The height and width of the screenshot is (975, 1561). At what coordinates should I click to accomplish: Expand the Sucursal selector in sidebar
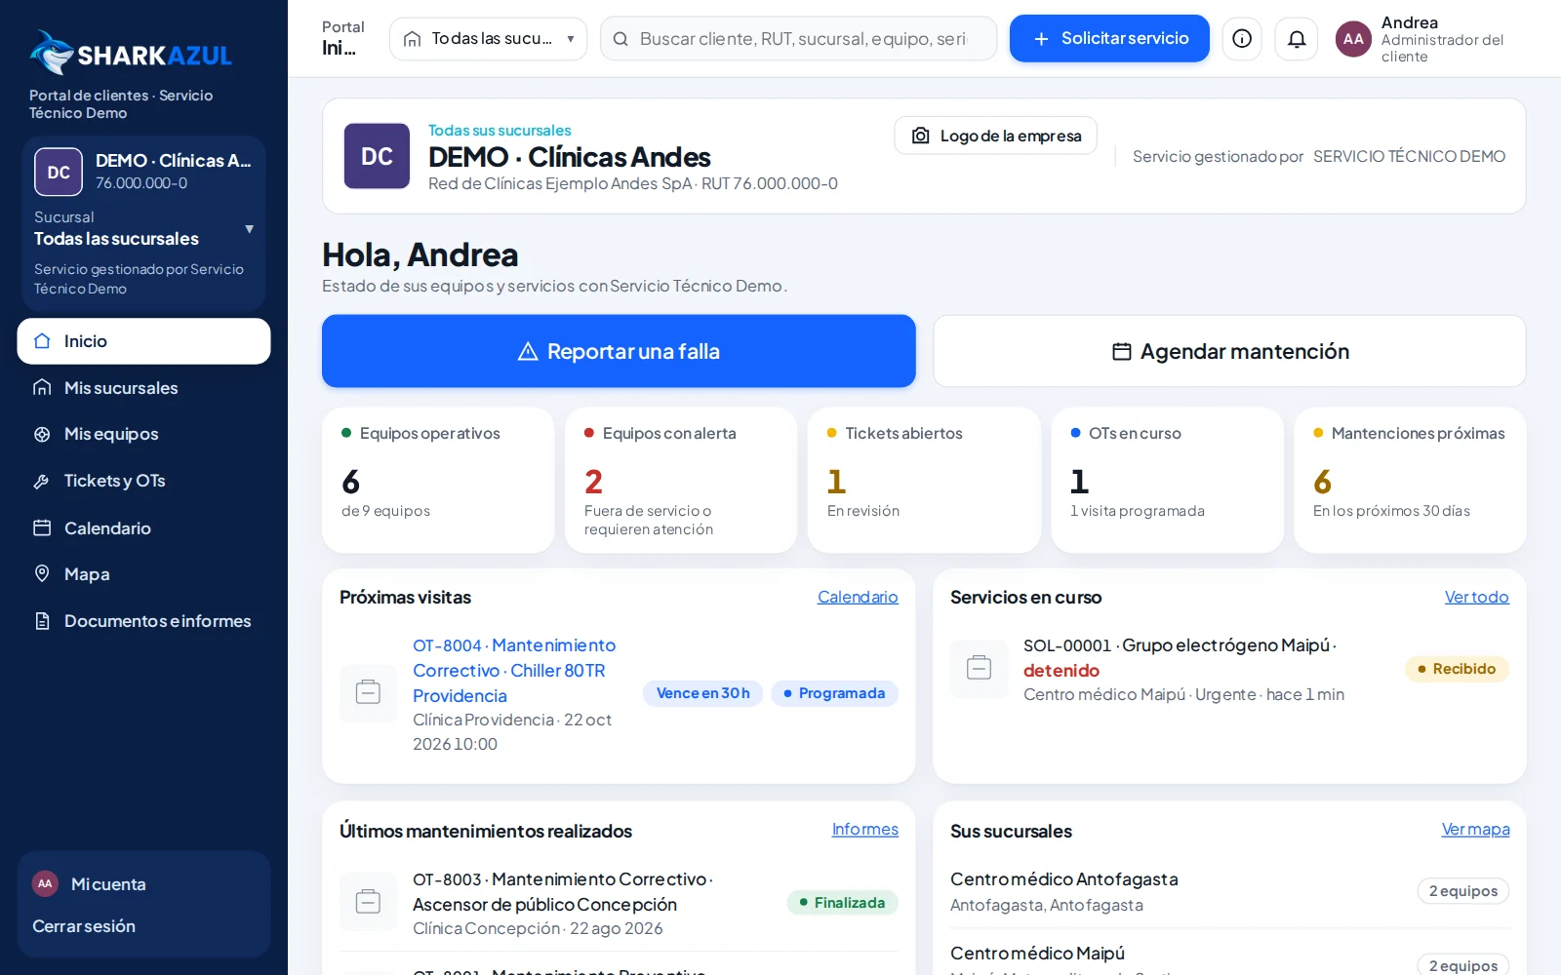coord(144,229)
